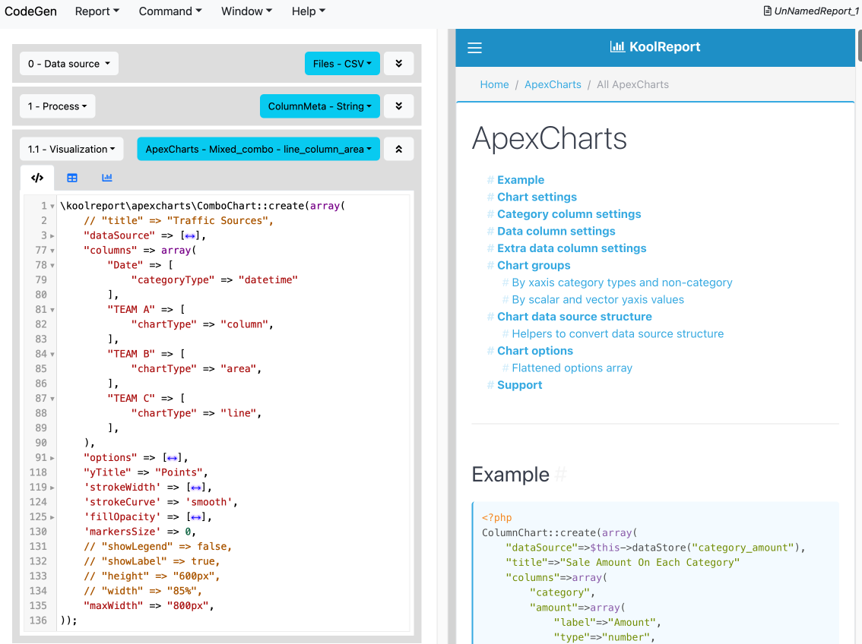Click the "column" chartType value
Image resolution: width=862 pixels, height=644 pixels.
pyautogui.click(x=244, y=324)
